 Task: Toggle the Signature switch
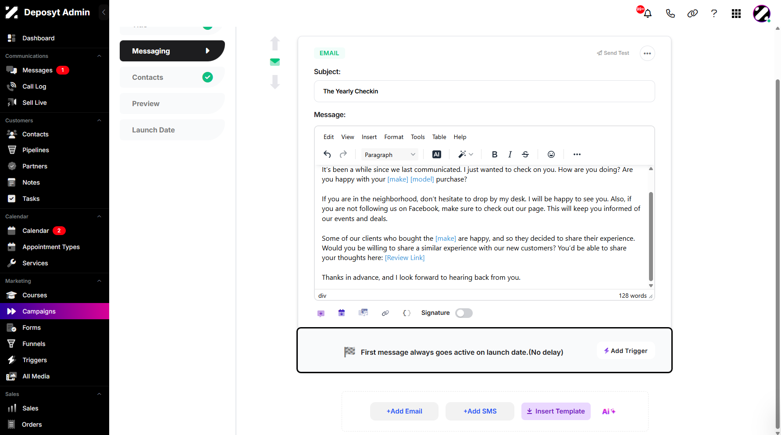point(464,313)
